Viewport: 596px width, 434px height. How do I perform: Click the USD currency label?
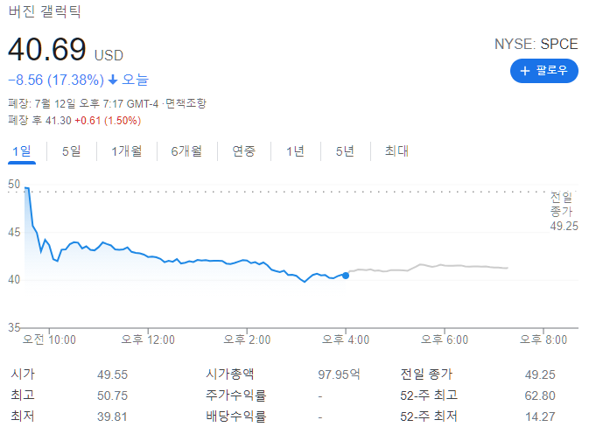tap(109, 55)
